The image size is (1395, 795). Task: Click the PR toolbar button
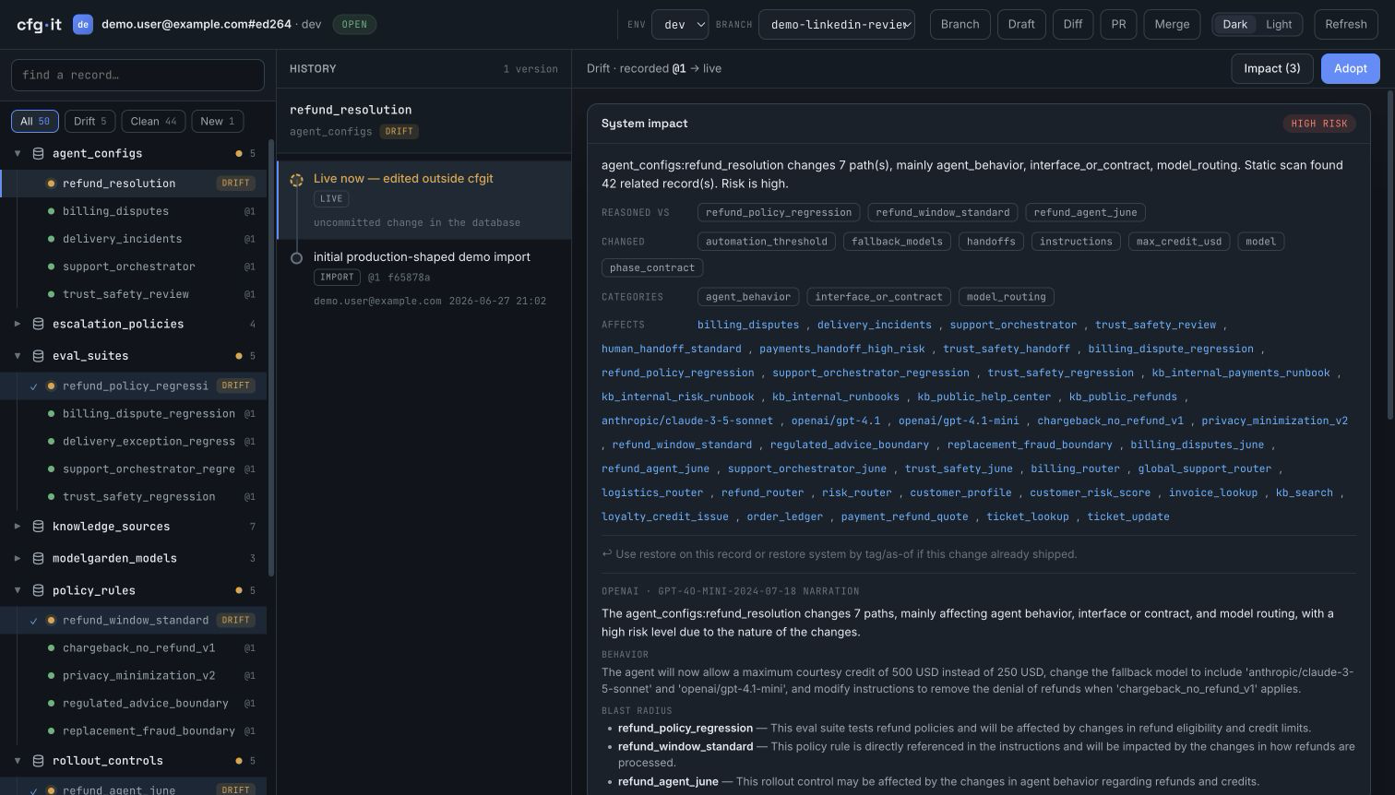[x=1118, y=24]
